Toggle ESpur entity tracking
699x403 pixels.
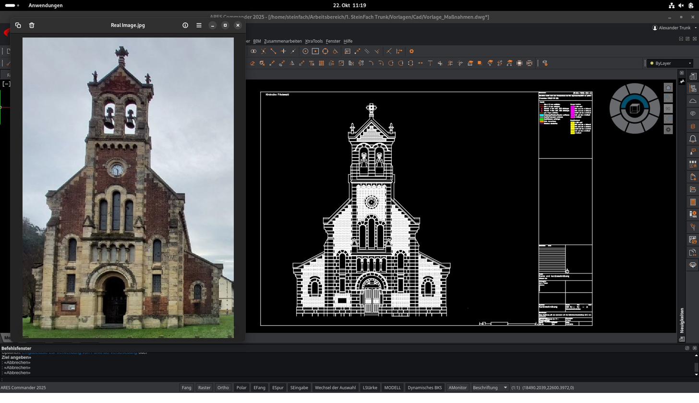coord(277,388)
